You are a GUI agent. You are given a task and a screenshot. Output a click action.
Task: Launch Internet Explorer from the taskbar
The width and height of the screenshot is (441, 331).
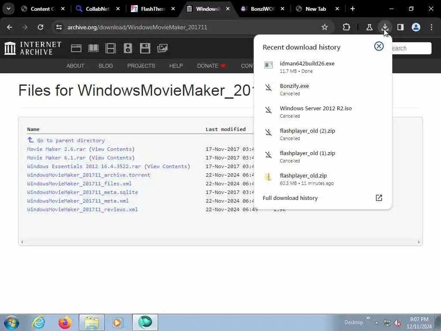click(38, 322)
